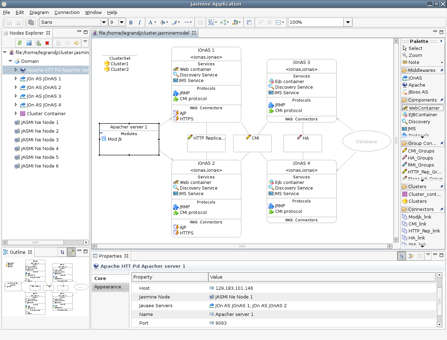Choose the EJBContainer component in the Palette
447x340 pixels.
(423, 114)
